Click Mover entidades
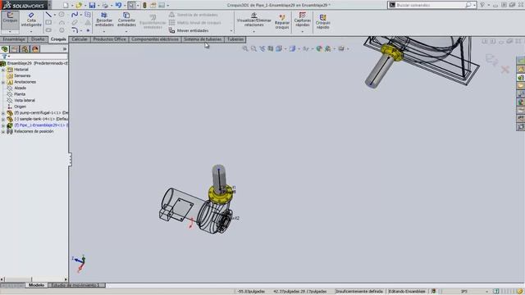Screen dimensions: 525x295 [x=189, y=30]
